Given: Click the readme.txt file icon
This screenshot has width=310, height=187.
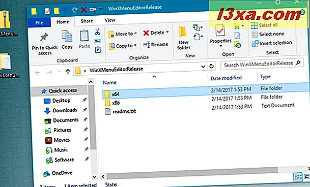Looking at the screenshot, I should point(108,112).
